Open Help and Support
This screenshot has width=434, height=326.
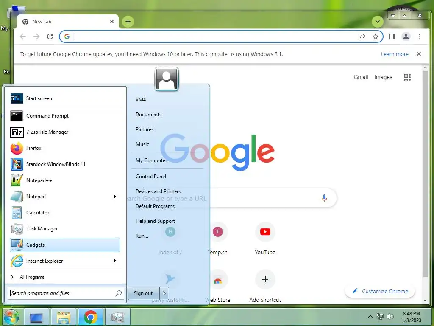(x=155, y=221)
